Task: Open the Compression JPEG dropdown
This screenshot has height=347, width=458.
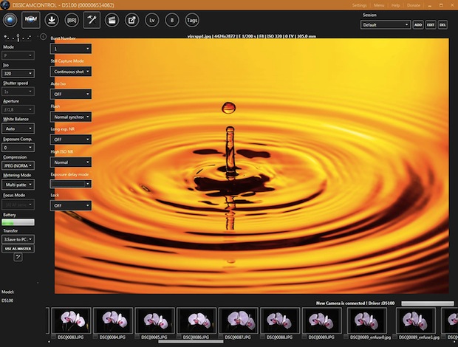Action: pyautogui.click(x=18, y=165)
